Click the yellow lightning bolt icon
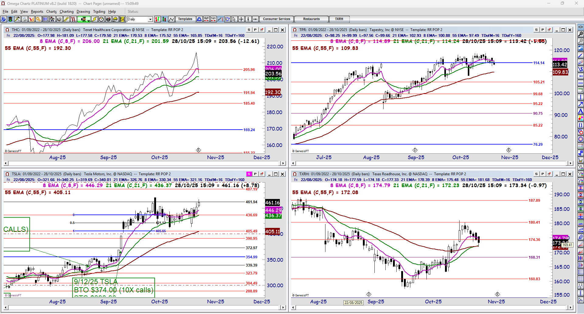584x314 pixels. pyautogui.click(x=94, y=19)
